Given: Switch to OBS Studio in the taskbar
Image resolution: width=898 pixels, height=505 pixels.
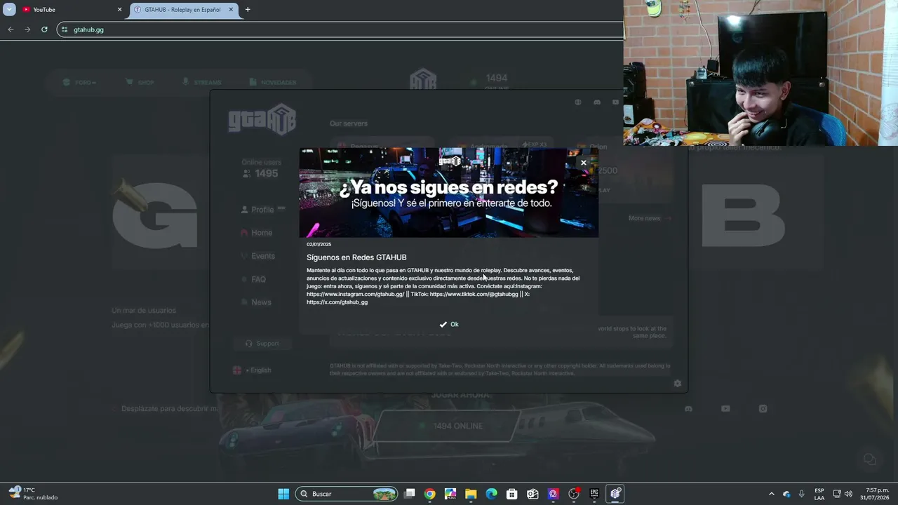Looking at the screenshot, I should pos(574,494).
